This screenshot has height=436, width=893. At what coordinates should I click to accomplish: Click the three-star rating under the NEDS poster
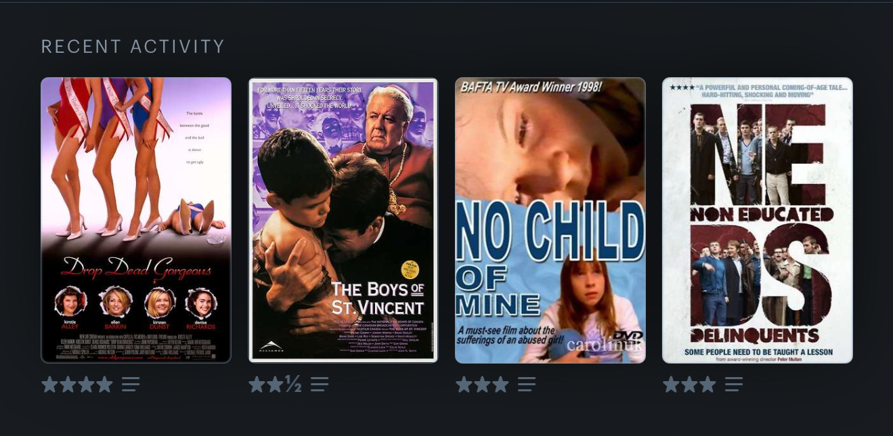click(x=689, y=385)
